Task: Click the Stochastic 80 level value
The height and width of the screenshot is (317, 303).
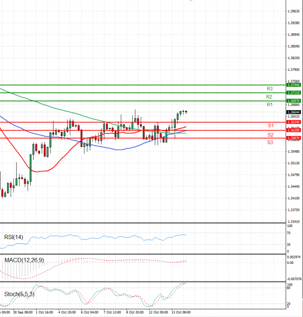Action: 289,288
